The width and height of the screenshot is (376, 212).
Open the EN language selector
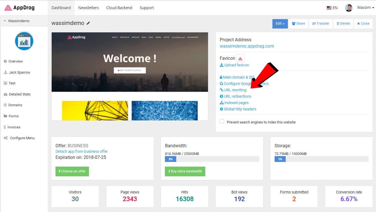332,8
